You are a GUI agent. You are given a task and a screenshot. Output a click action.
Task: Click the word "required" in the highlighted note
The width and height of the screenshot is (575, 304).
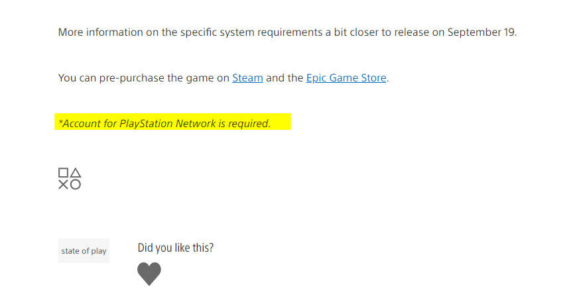click(x=248, y=123)
